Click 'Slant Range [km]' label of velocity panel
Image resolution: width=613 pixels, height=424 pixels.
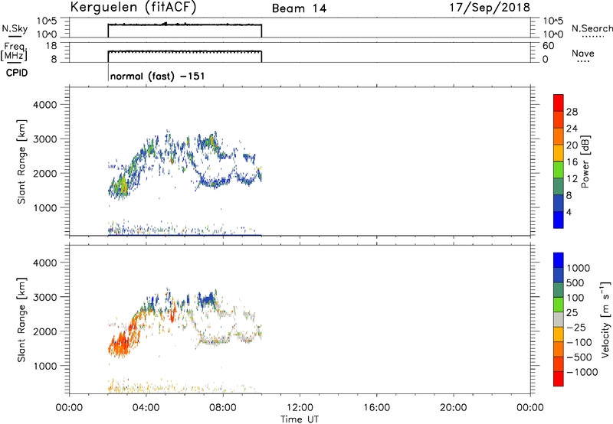(21, 320)
